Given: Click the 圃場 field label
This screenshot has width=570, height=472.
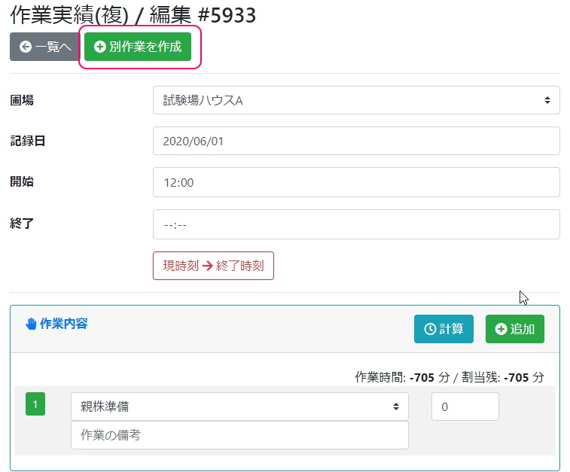Looking at the screenshot, I should 22,100.
